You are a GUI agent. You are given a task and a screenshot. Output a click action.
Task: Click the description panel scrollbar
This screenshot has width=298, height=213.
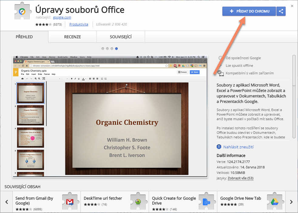(294, 96)
